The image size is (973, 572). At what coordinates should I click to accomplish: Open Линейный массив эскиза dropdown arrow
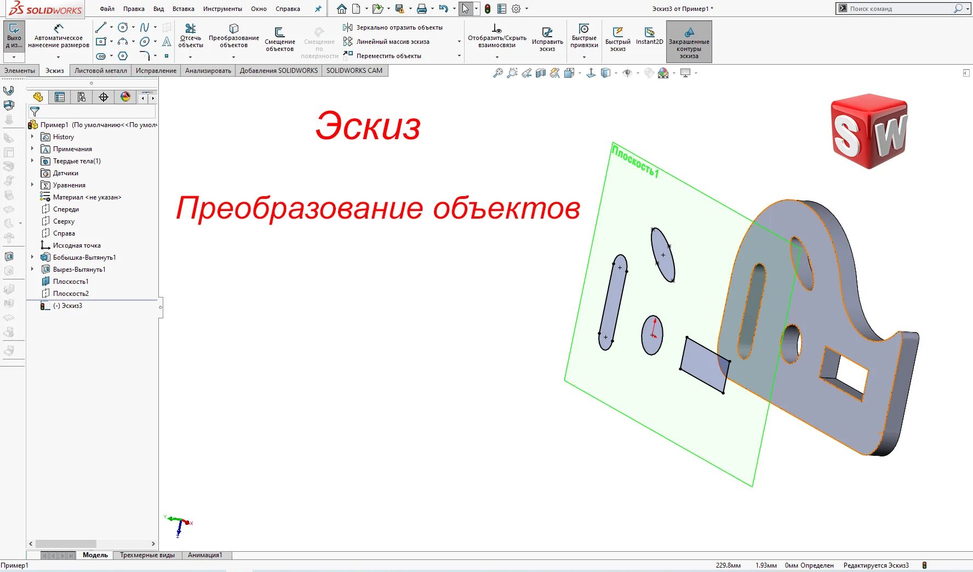pos(459,42)
